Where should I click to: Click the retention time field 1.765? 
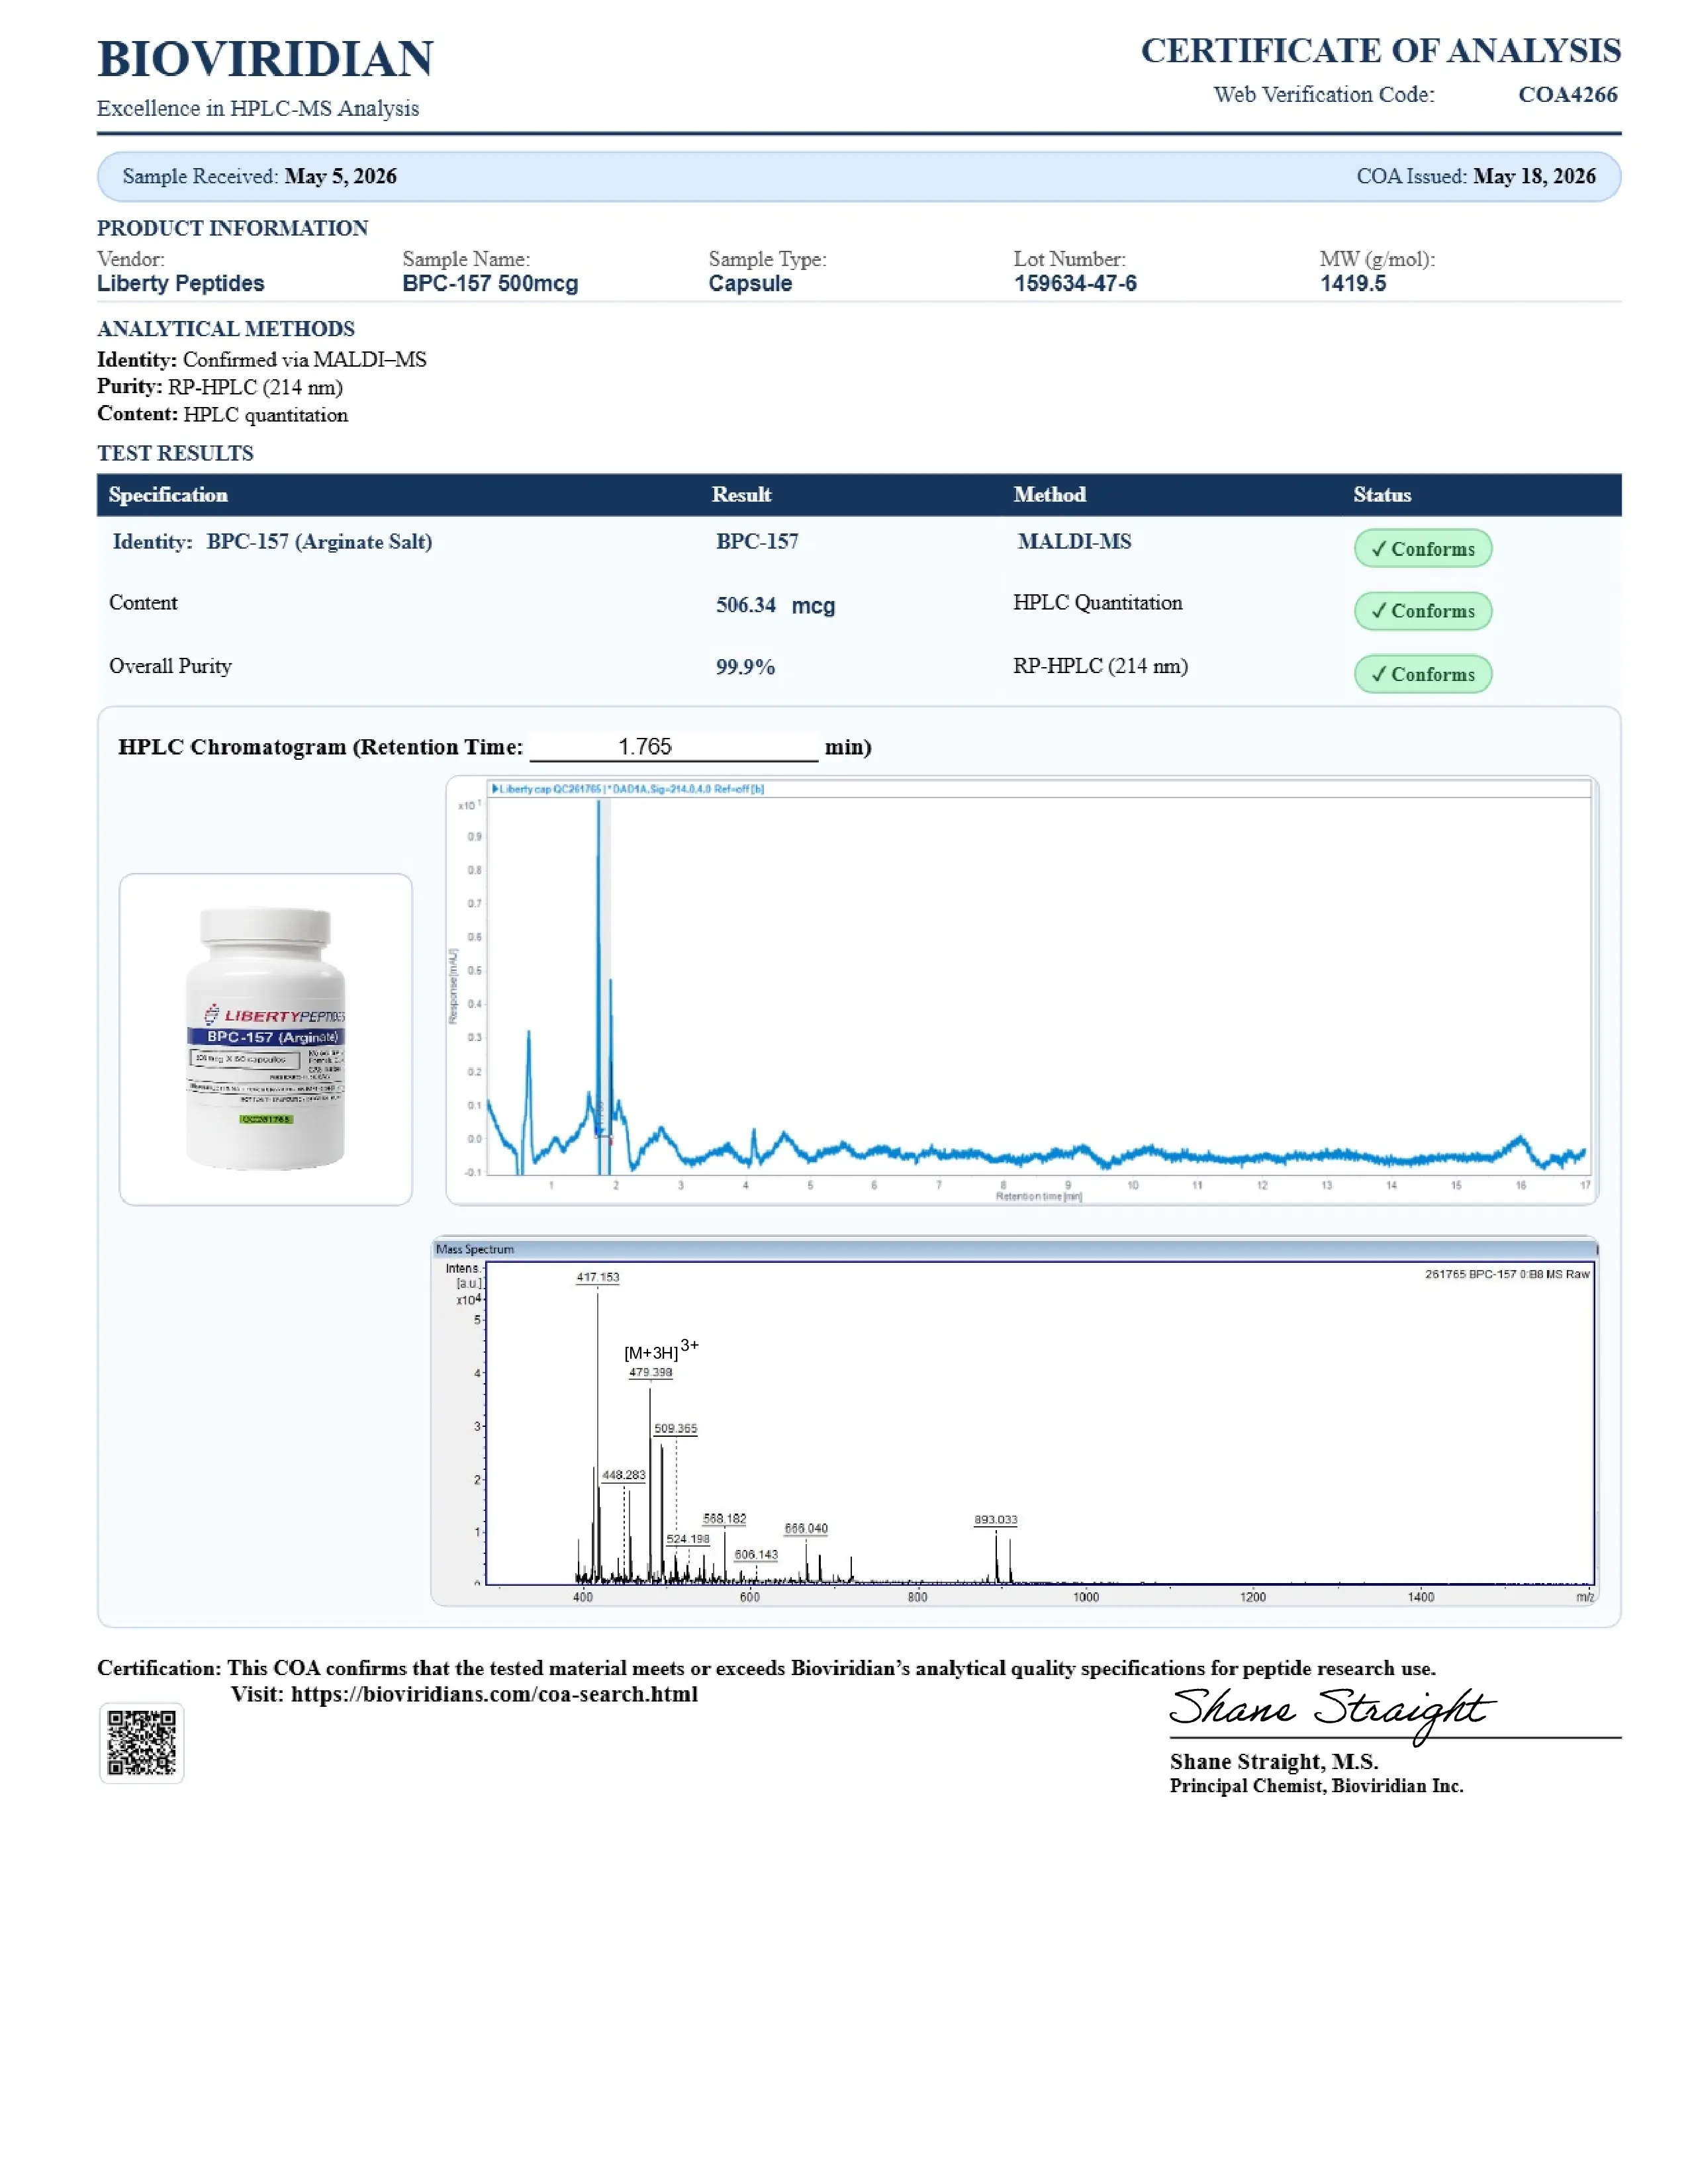coord(673,747)
